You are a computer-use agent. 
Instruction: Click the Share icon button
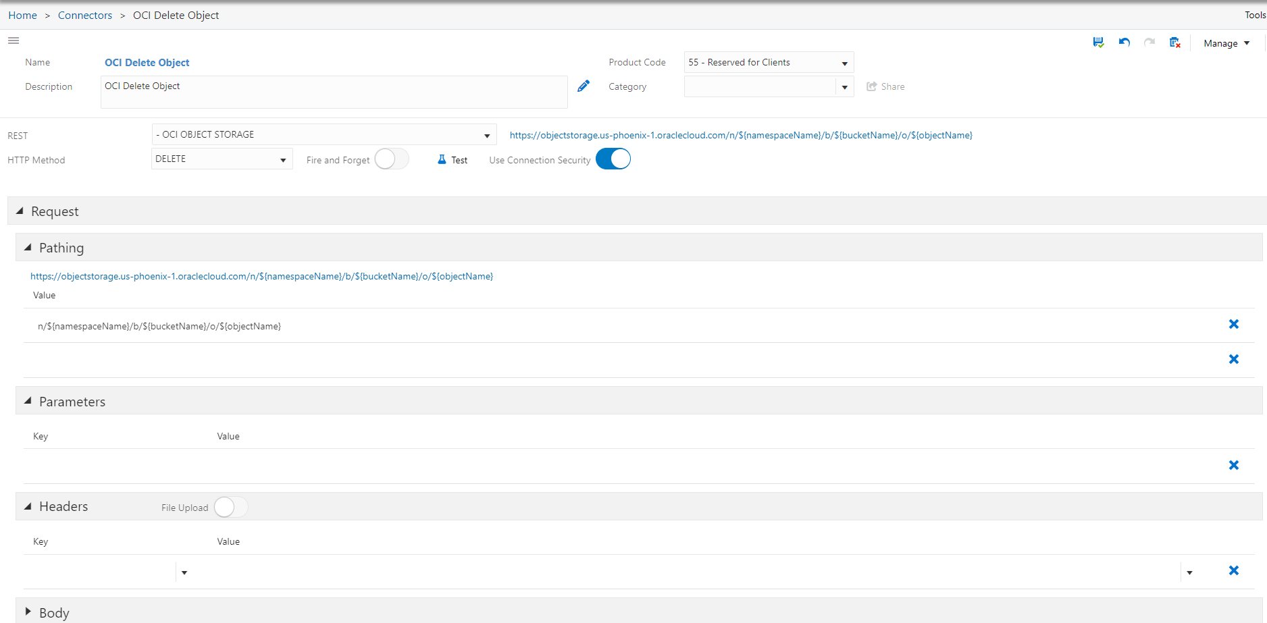(885, 86)
